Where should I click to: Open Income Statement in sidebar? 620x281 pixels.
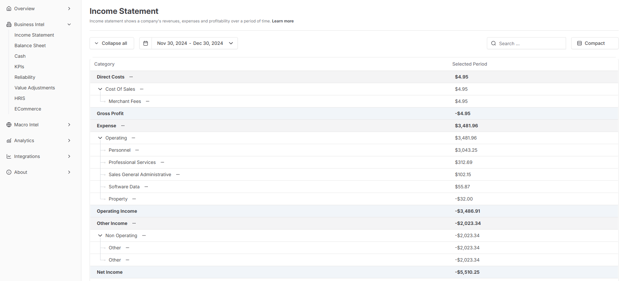point(34,35)
